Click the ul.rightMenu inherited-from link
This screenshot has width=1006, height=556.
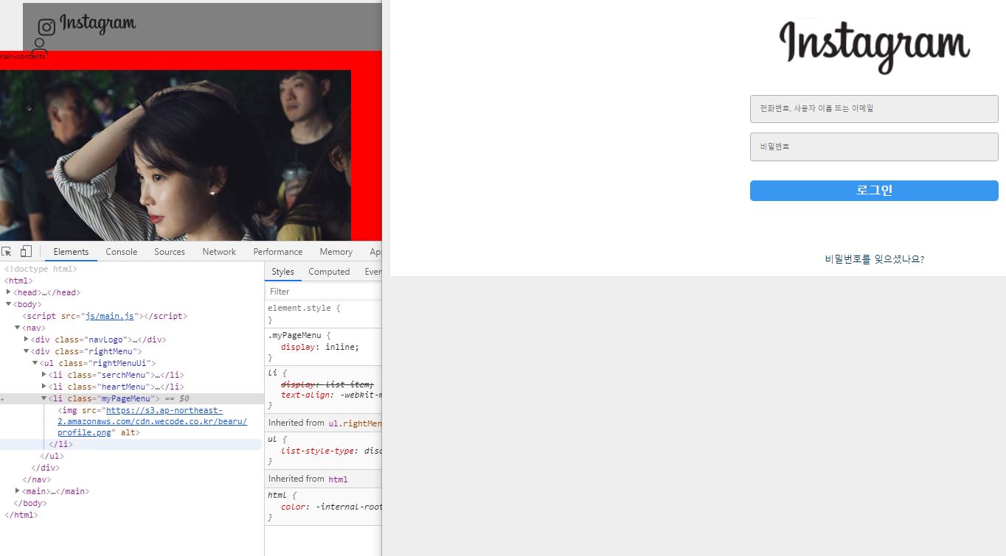click(x=354, y=423)
